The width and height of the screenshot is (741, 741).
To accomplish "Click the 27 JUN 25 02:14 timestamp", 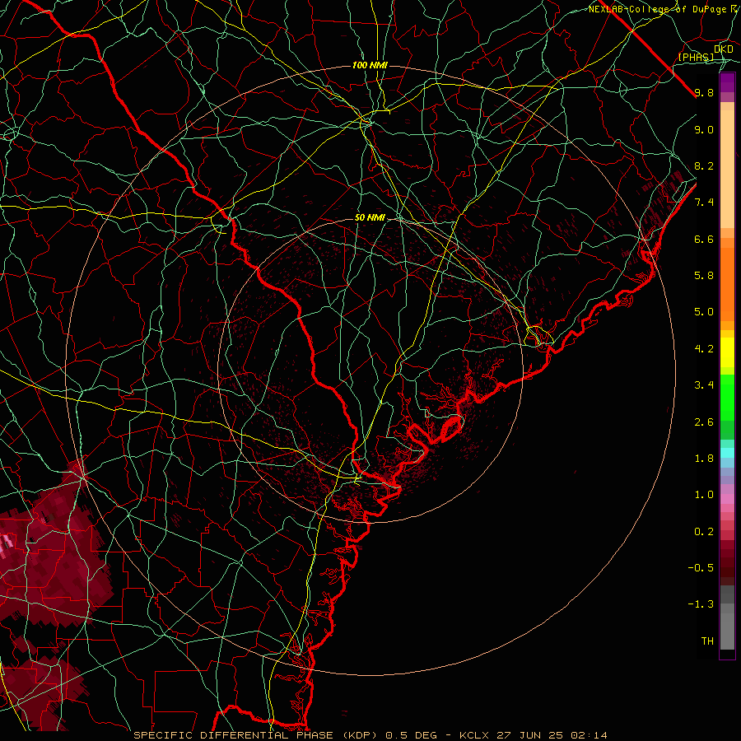I will [x=552, y=735].
